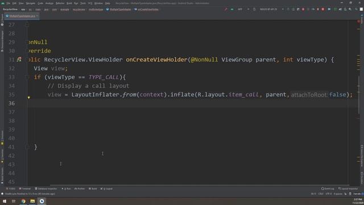Click the user avatar icon in toolbar
This screenshot has height=205, width=364.
pyautogui.click(x=361, y=9)
